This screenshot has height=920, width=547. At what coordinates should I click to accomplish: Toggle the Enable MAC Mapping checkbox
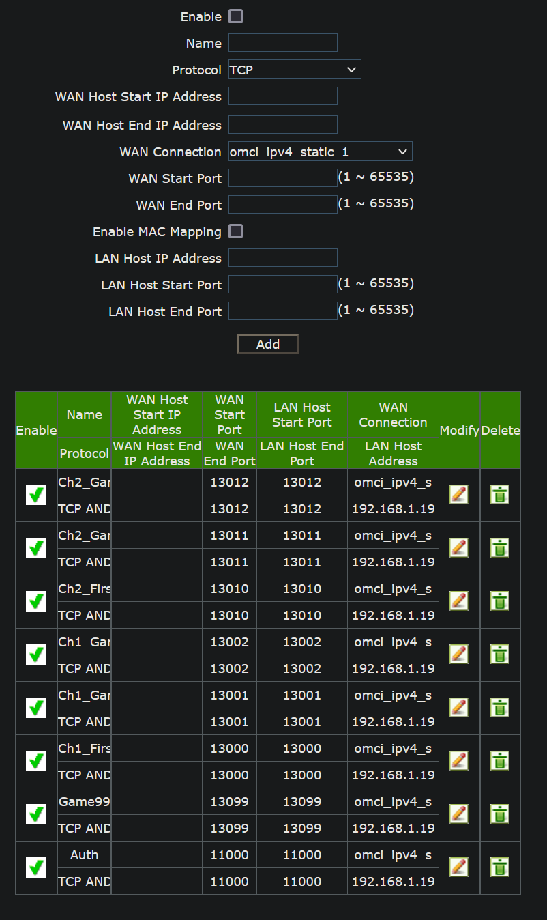(x=235, y=231)
